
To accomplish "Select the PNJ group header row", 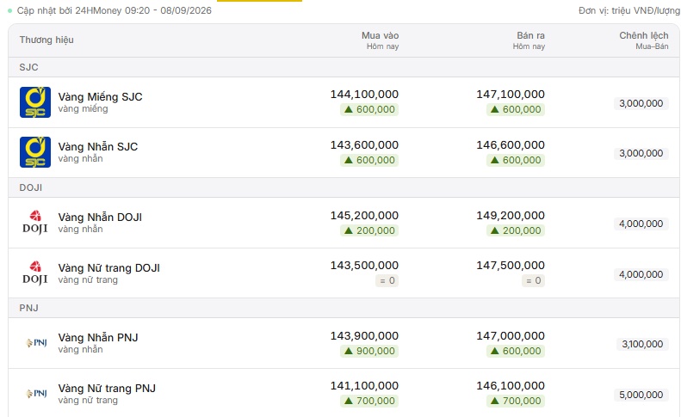I will 344,308.
